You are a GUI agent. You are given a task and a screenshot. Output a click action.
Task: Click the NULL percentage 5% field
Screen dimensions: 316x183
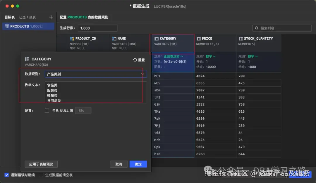tap(83, 111)
